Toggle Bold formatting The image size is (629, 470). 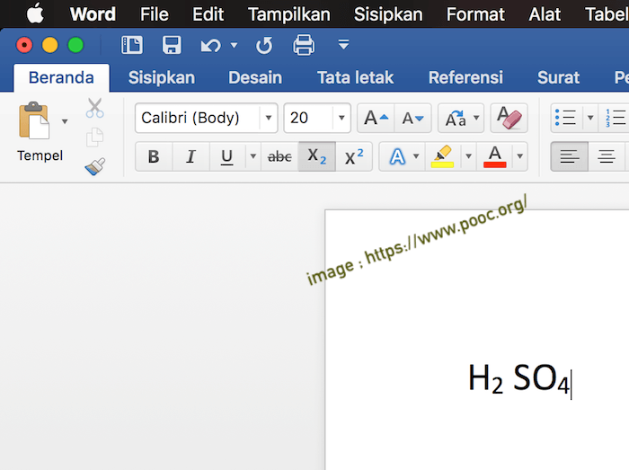[x=154, y=156]
